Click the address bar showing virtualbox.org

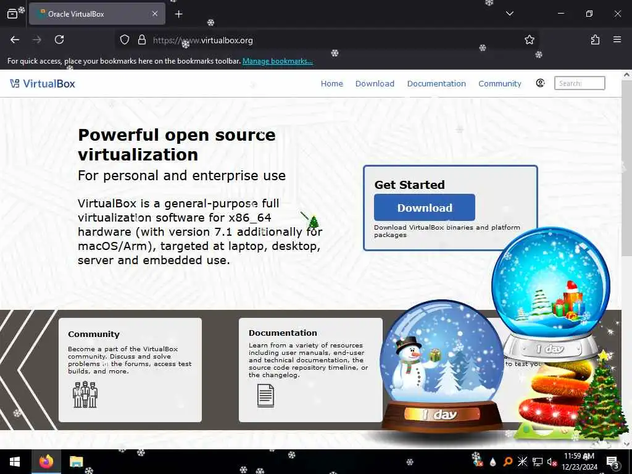(326, 40)
